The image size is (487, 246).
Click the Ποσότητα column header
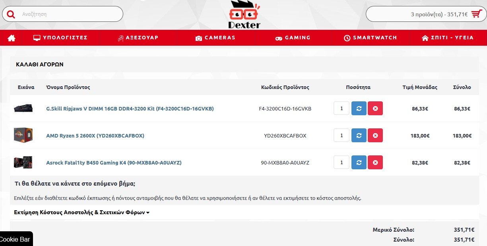(358, 87)
